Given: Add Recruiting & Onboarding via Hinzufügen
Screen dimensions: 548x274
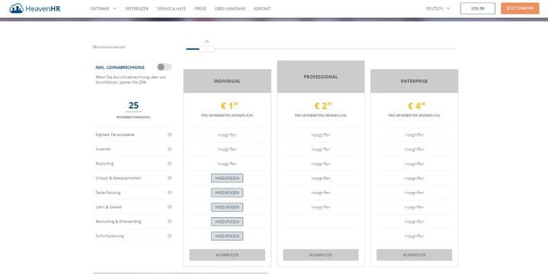Looking at the screenshot, I should [x=227, y=222].
